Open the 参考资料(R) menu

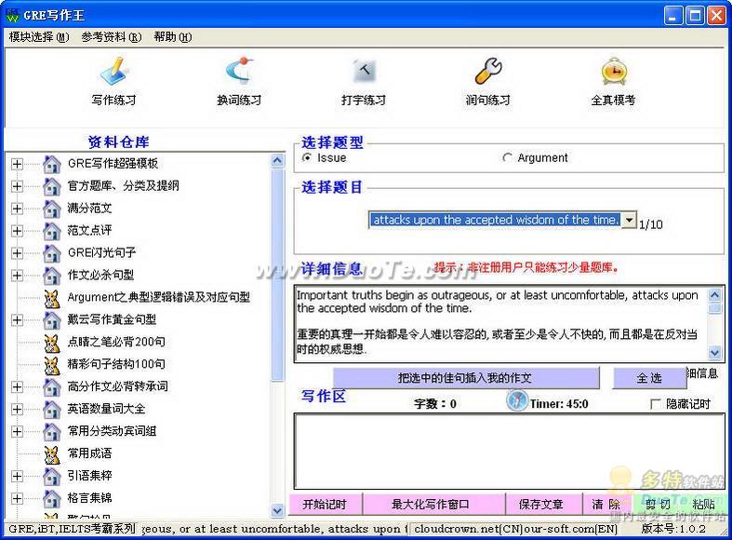111,37
